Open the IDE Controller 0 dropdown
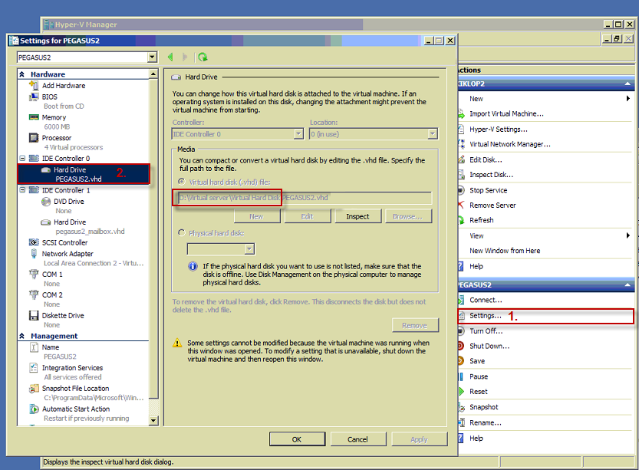This screenshot has width=639, height=470. click(298, 134)
